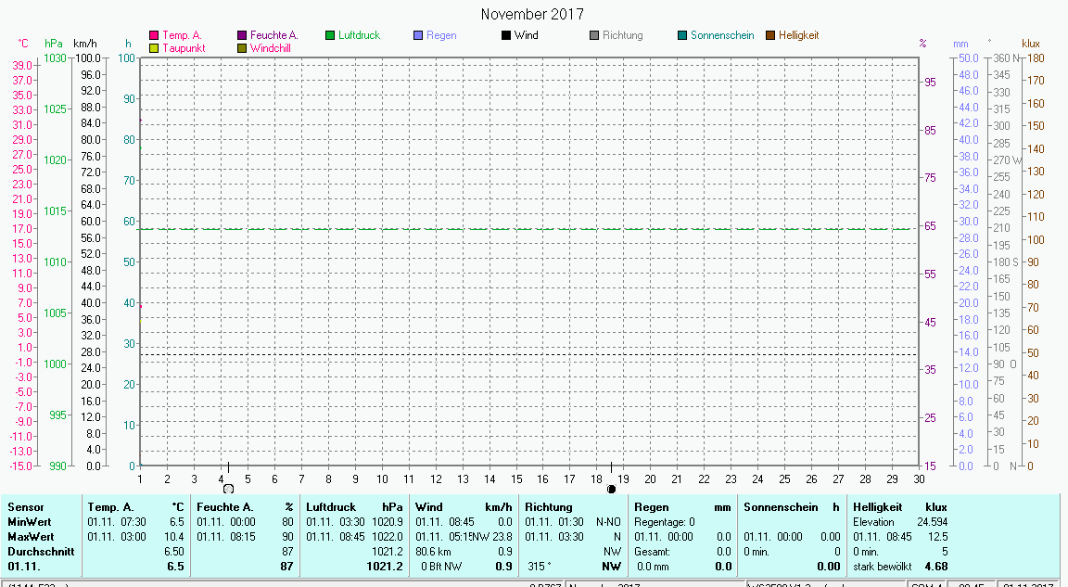This screenshot has height=587, width=1068.
Task: Click the November 2017 chart title
Action: [533, 14]
